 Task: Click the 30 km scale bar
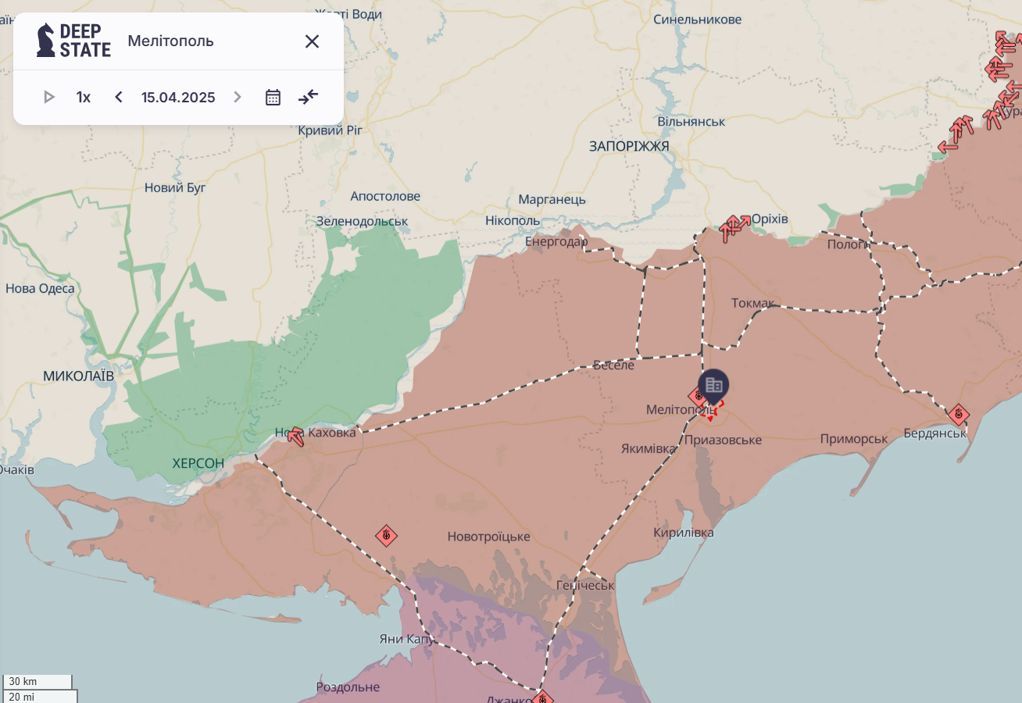click(38, 682)
